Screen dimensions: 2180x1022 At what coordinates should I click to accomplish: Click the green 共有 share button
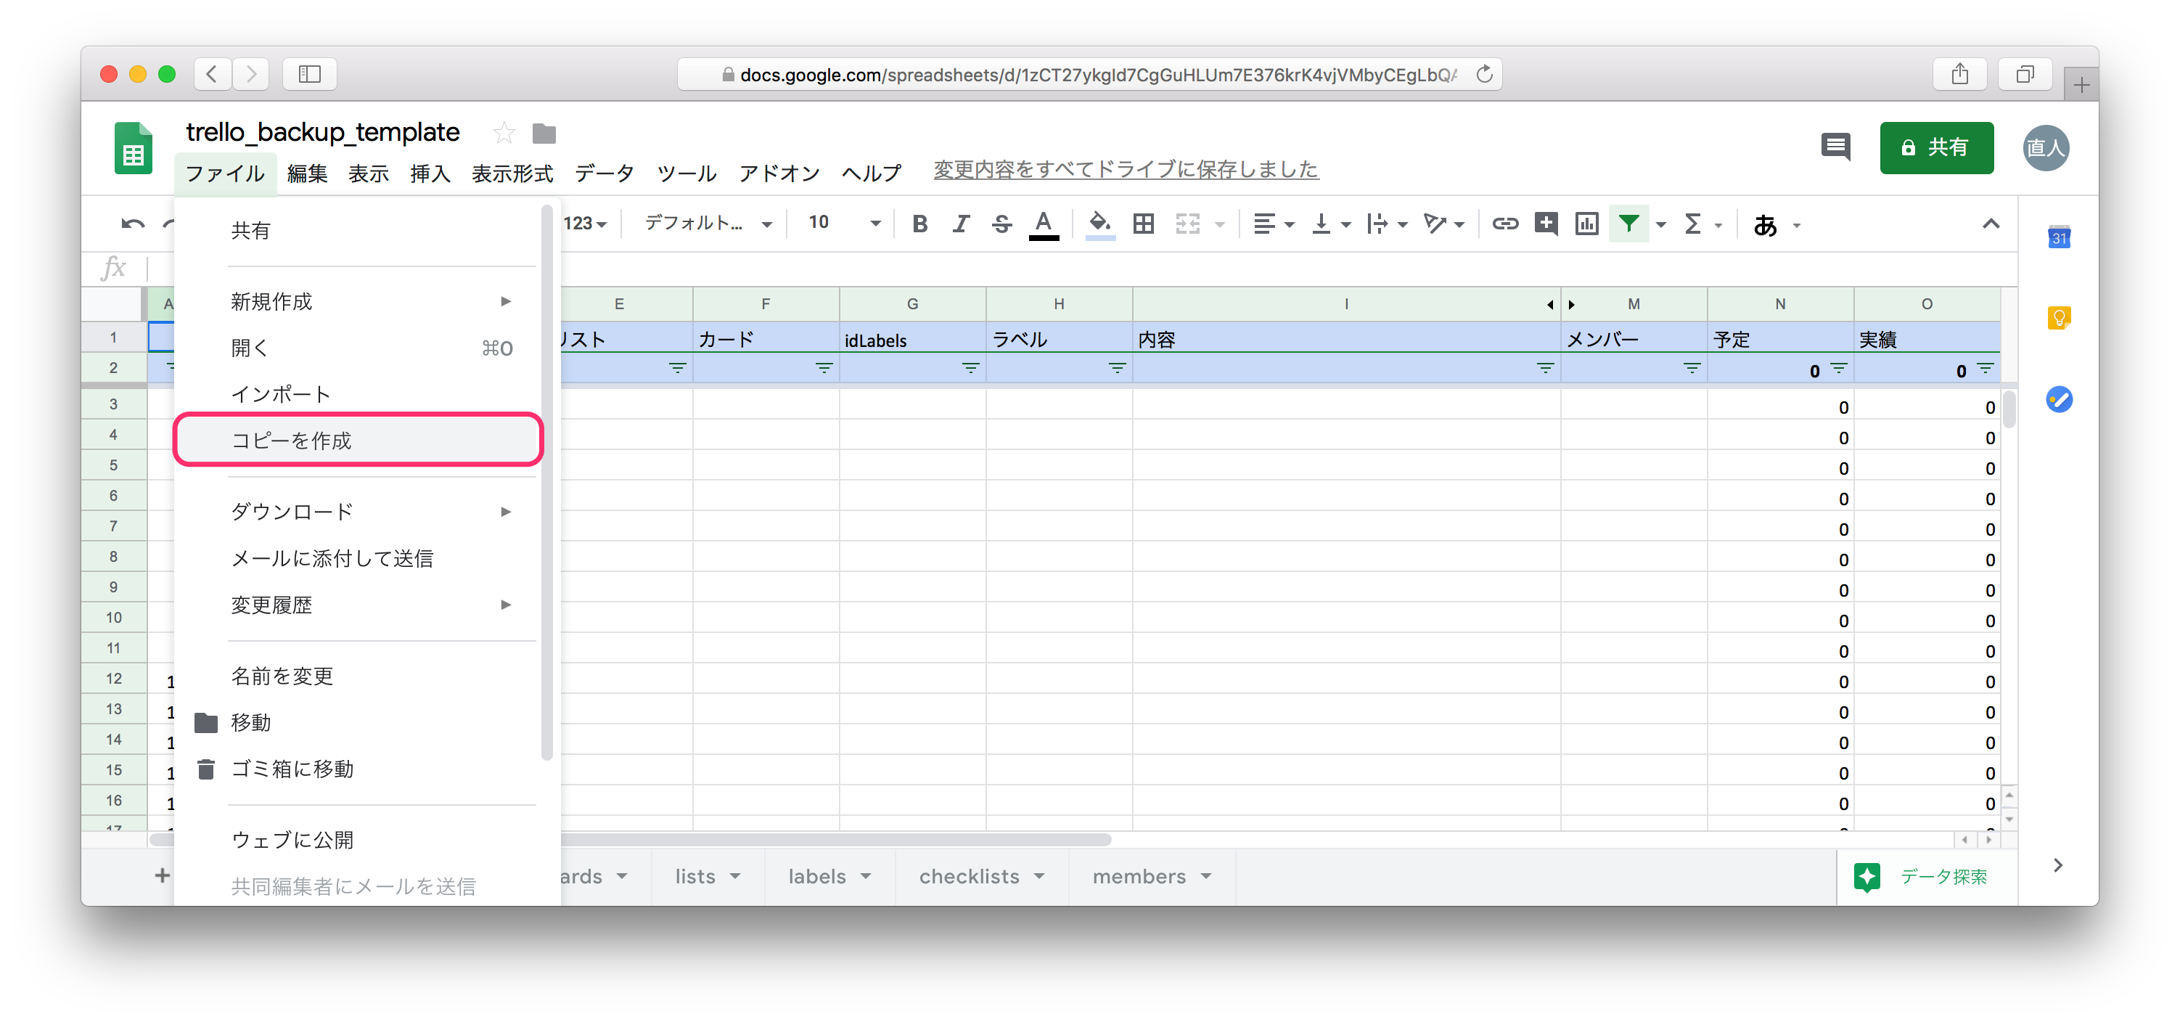1935,147
